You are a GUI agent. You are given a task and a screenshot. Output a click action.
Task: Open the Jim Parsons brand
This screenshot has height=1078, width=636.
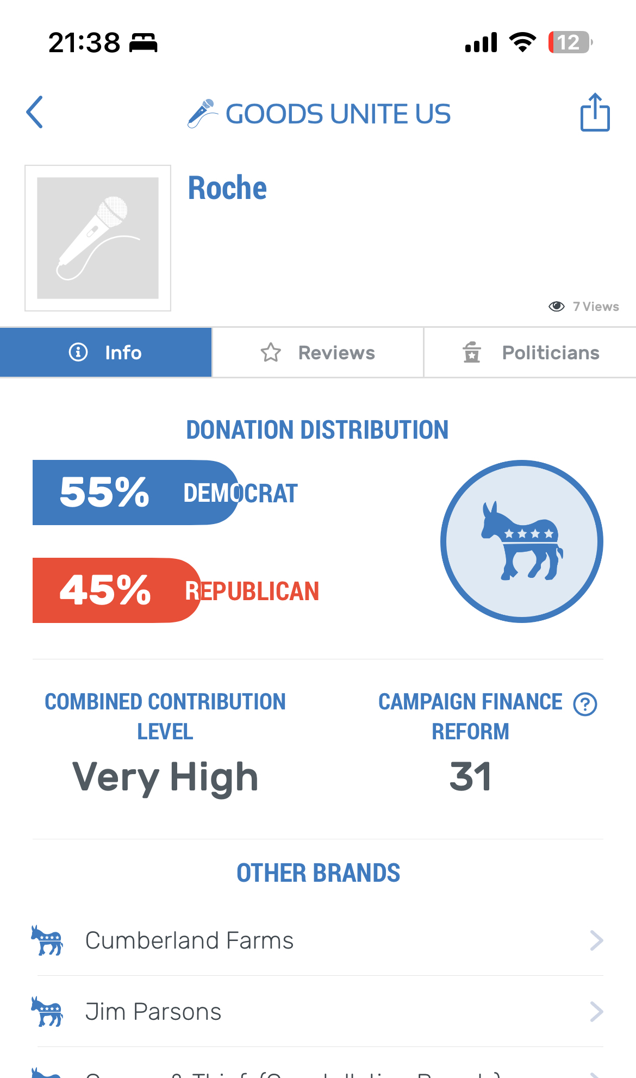pyautogui.click(x=153, y=1012)
